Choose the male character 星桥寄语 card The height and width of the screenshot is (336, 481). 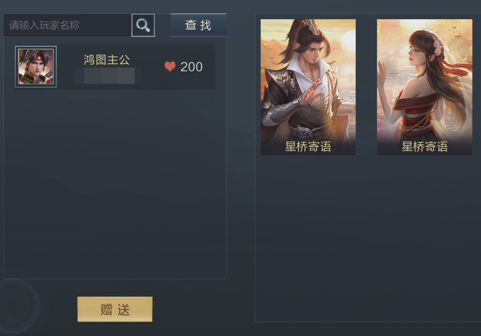tap(308, 87)
